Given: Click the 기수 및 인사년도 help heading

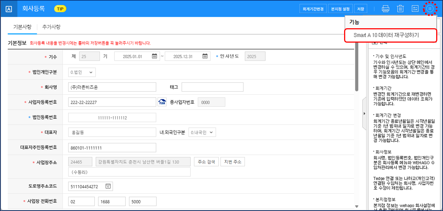Looking at the screenshot, I should pos(390,56).
